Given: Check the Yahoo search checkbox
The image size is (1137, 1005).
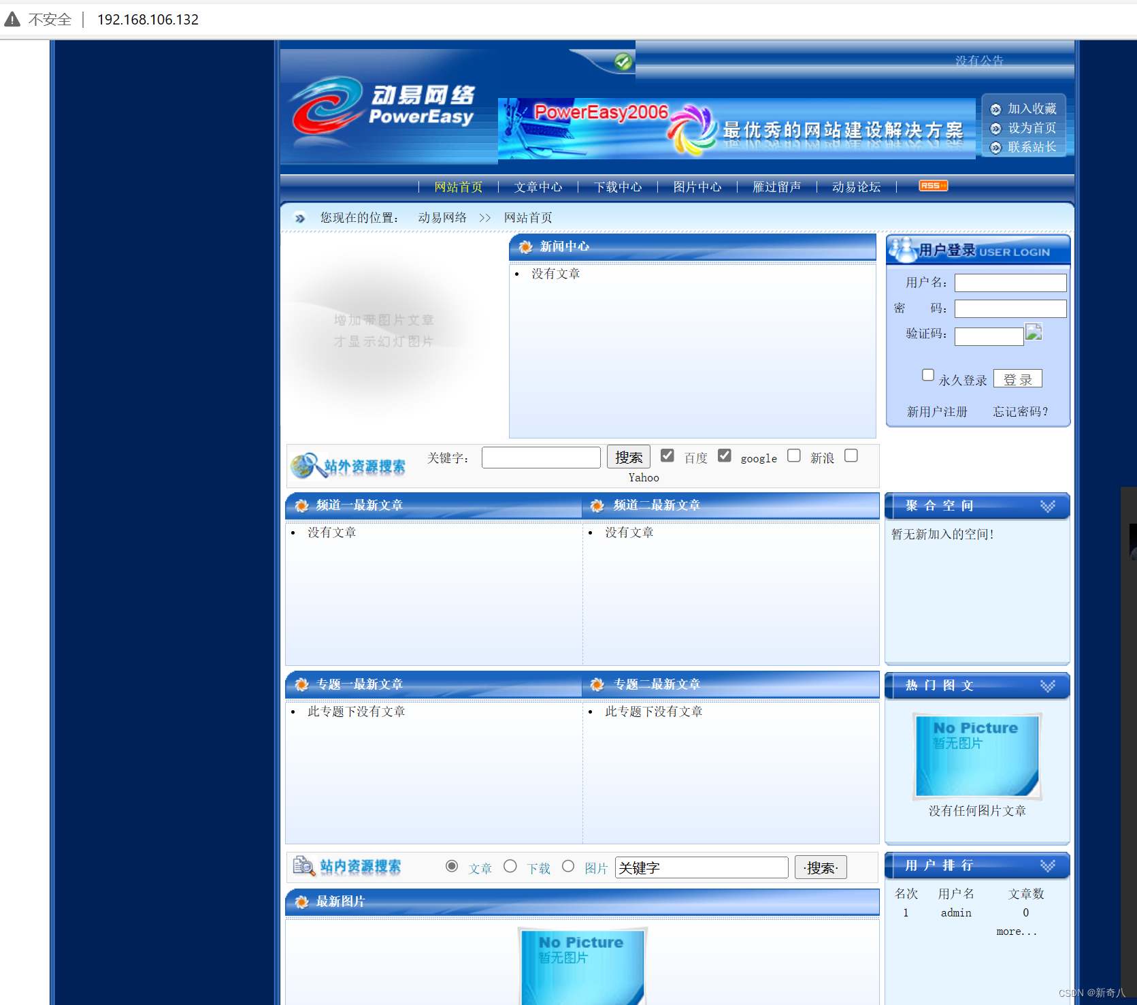Looking at the screenshot, I should tap(851, 456).
